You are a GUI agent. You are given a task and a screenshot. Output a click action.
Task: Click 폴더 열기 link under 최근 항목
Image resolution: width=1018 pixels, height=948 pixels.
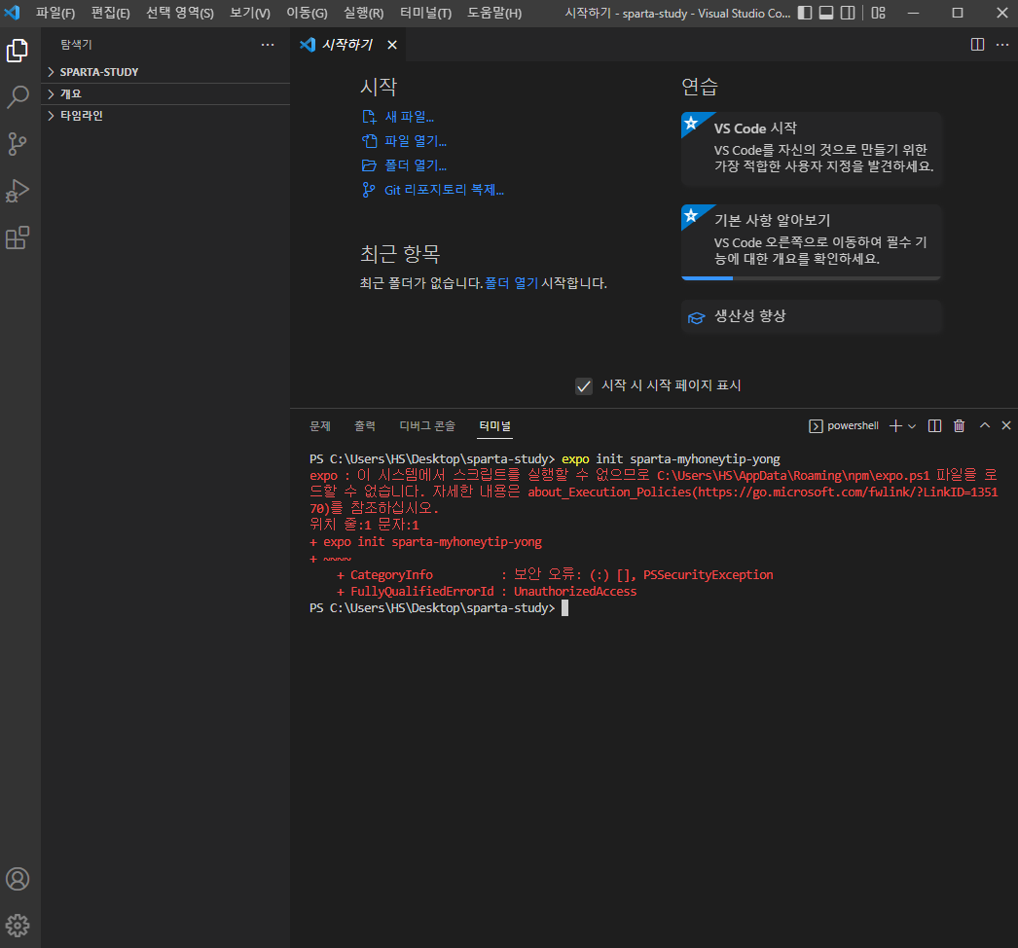click(512, 283)
